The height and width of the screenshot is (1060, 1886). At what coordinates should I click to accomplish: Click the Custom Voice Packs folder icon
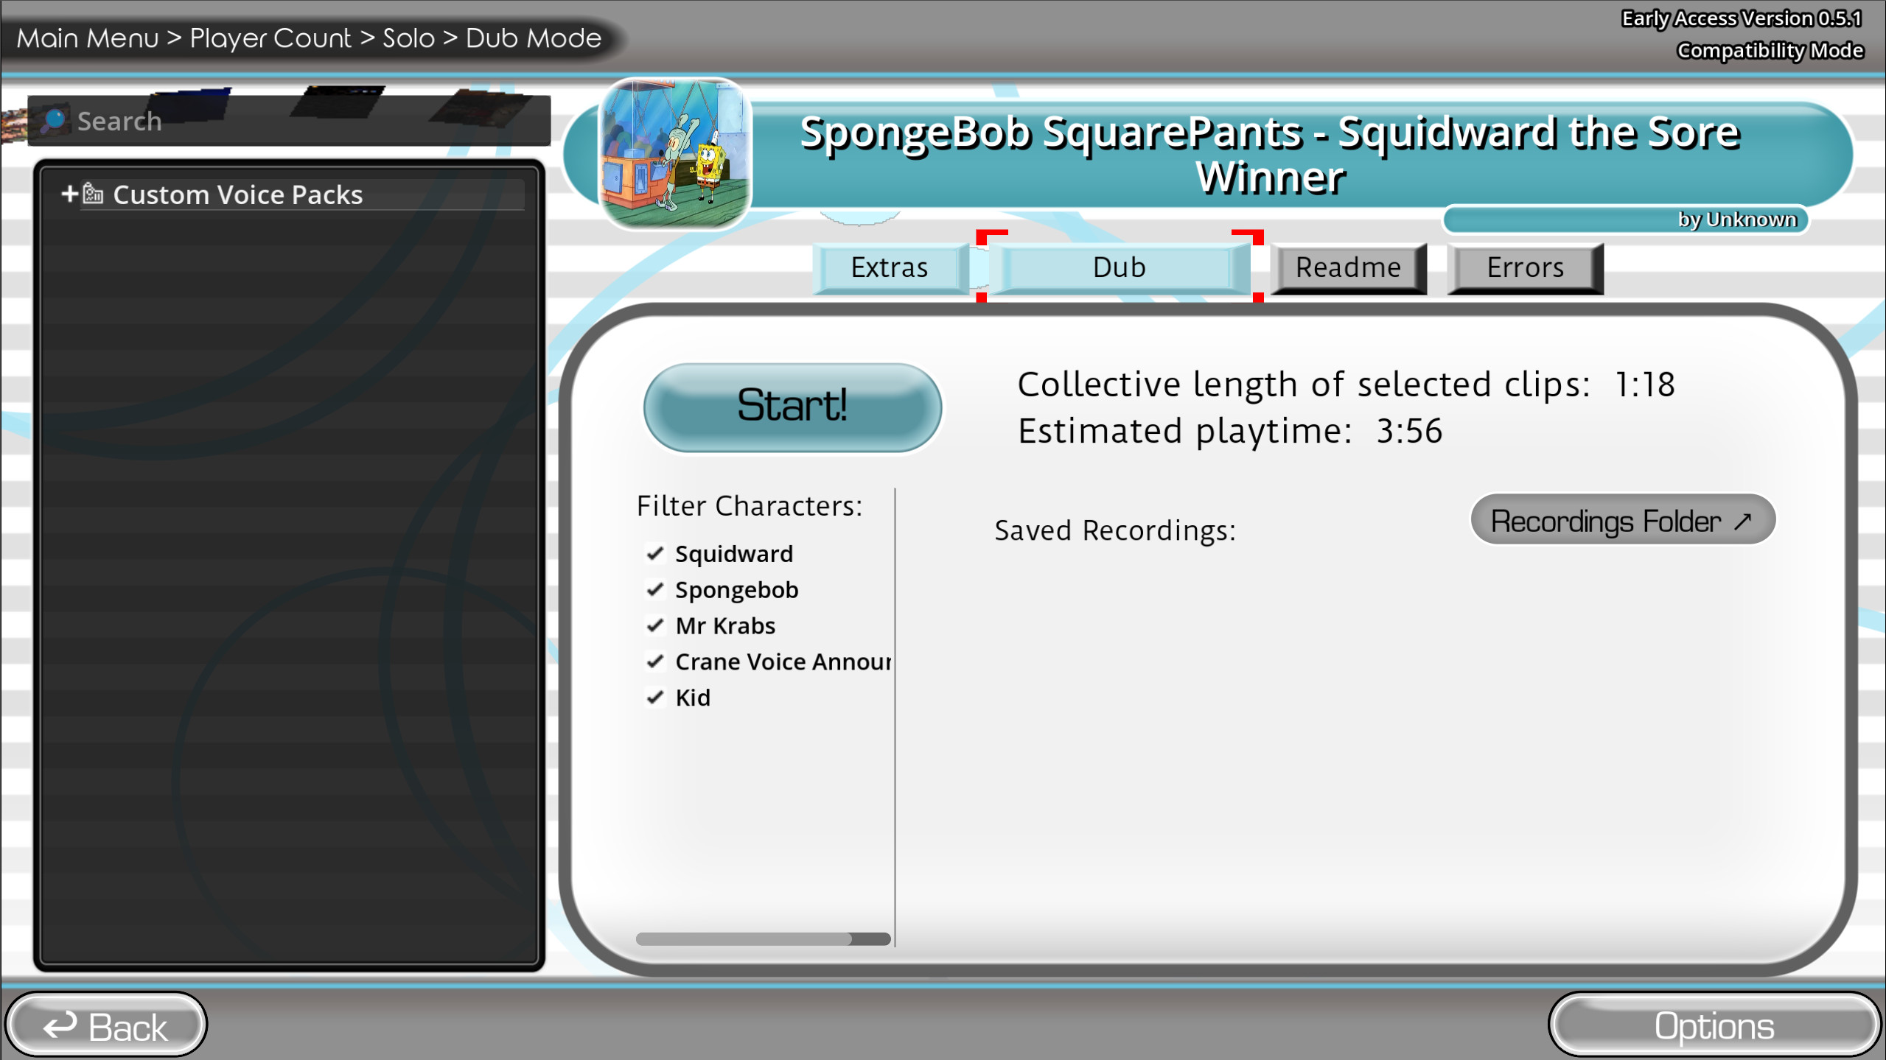click(93, 194)
